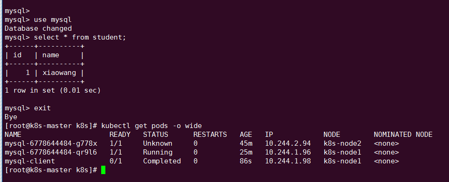Image resolution: width=449 pixels, height=182 pixels.
Task: Click the pod name mysql-6778644484-qr9l6
Action: [x=51, y=152]
